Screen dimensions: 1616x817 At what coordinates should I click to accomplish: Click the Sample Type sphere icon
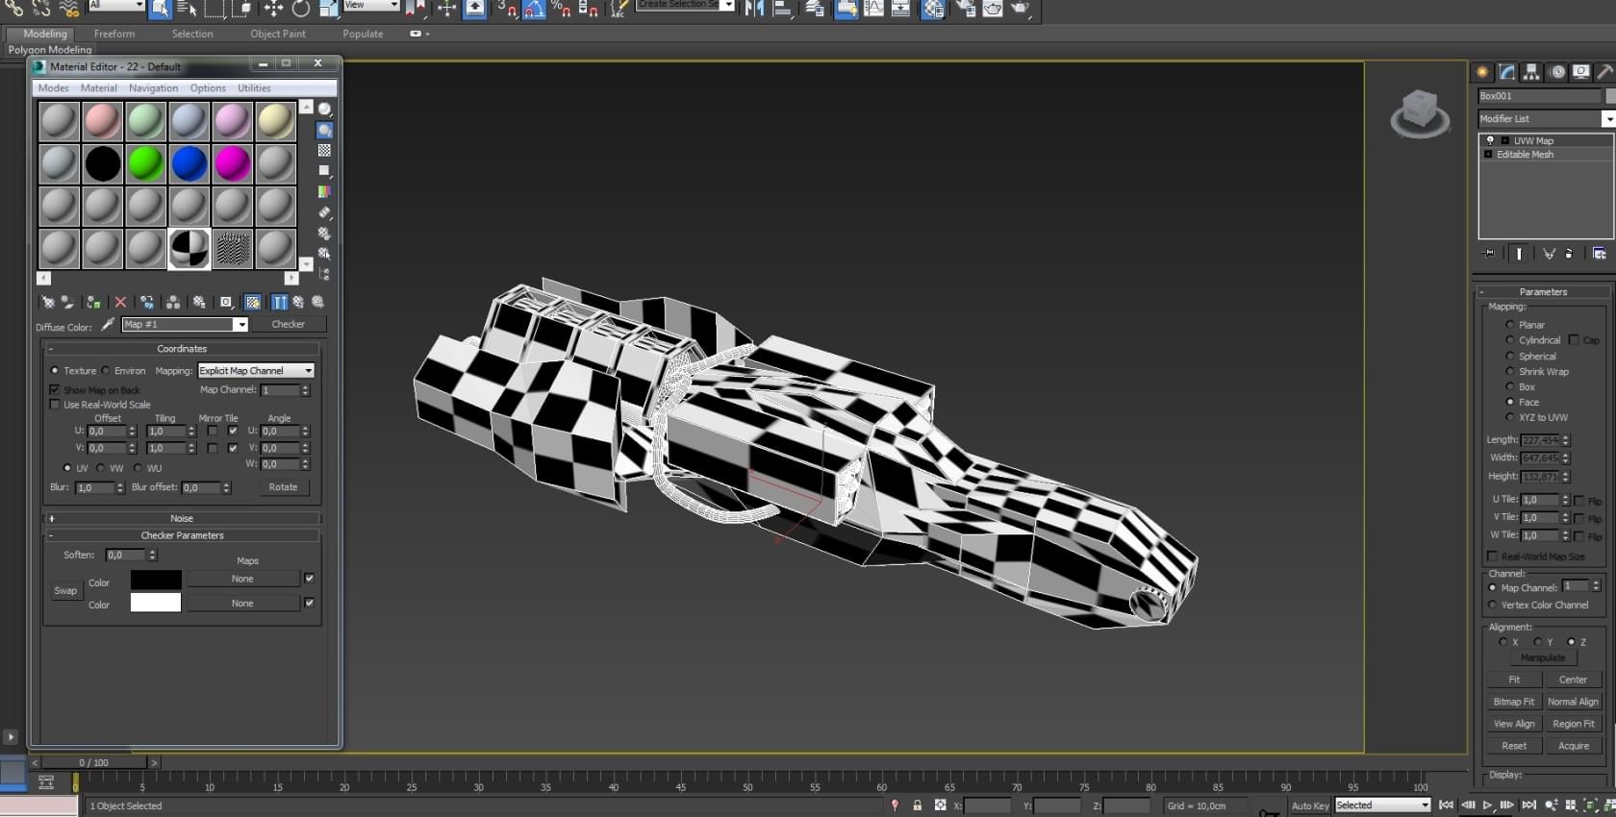pos(325,109)
